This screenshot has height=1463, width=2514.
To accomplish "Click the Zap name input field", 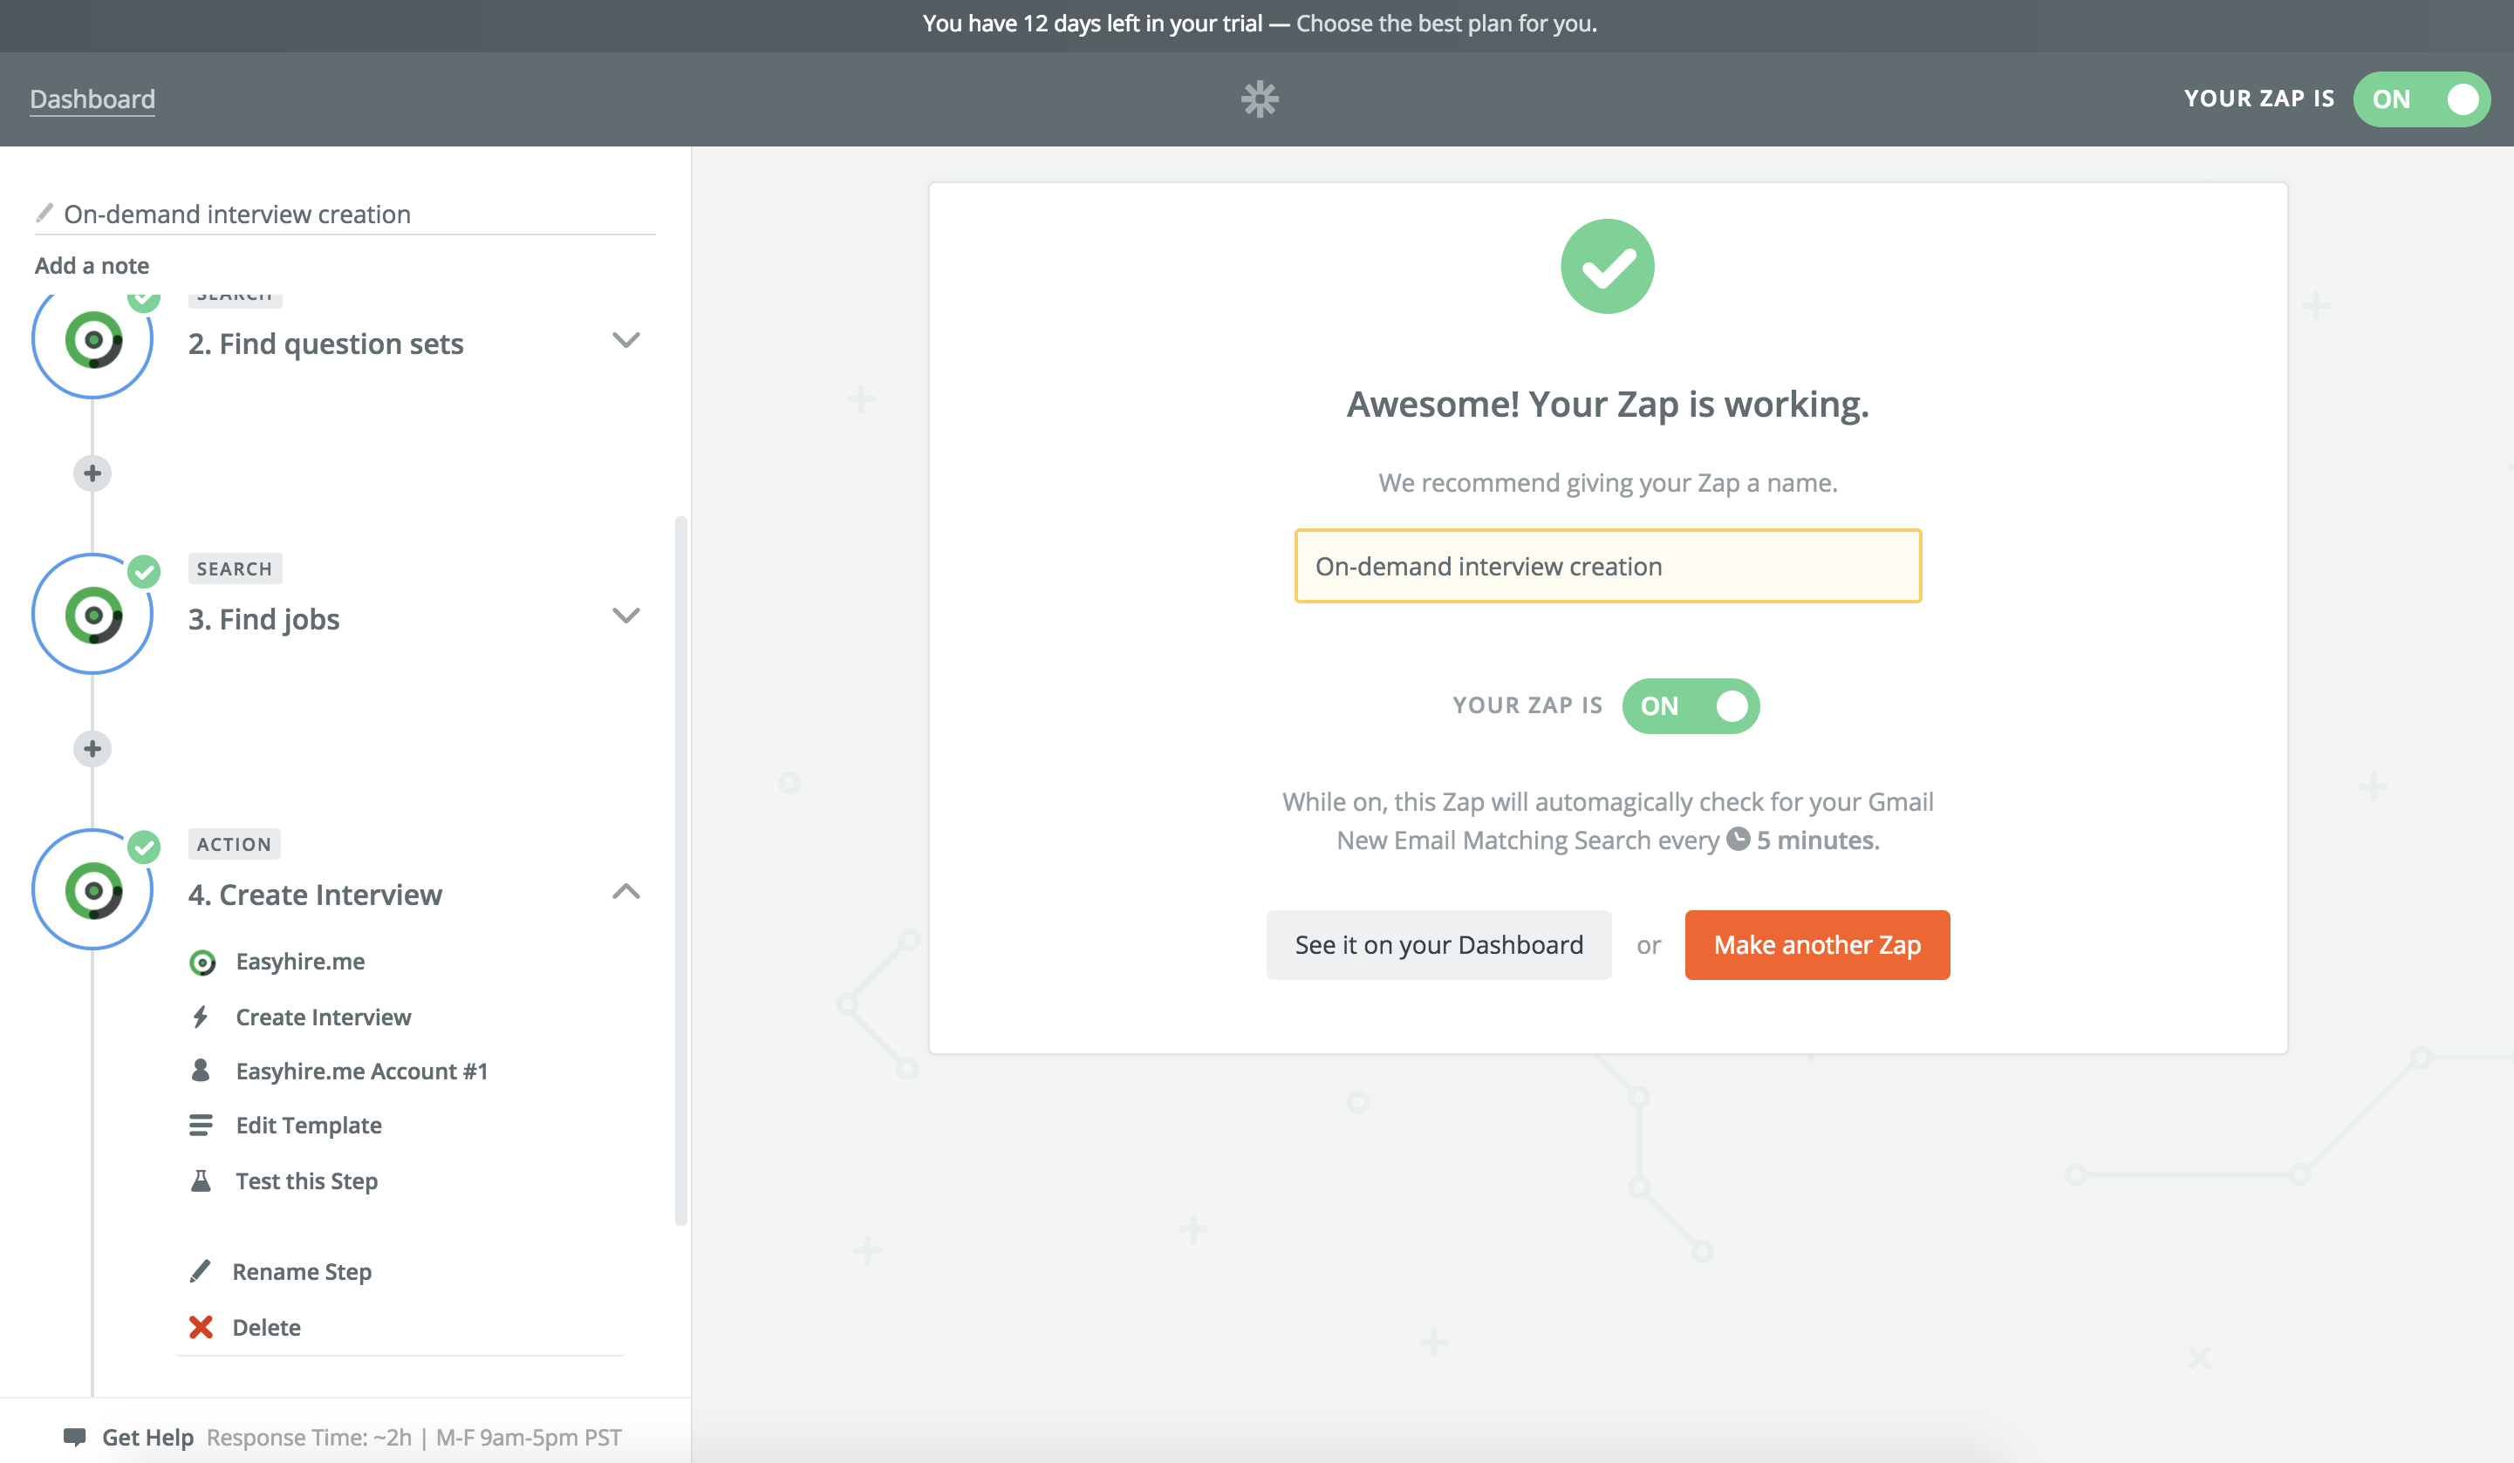I will pyautogui.click(x=1607, y=566).
